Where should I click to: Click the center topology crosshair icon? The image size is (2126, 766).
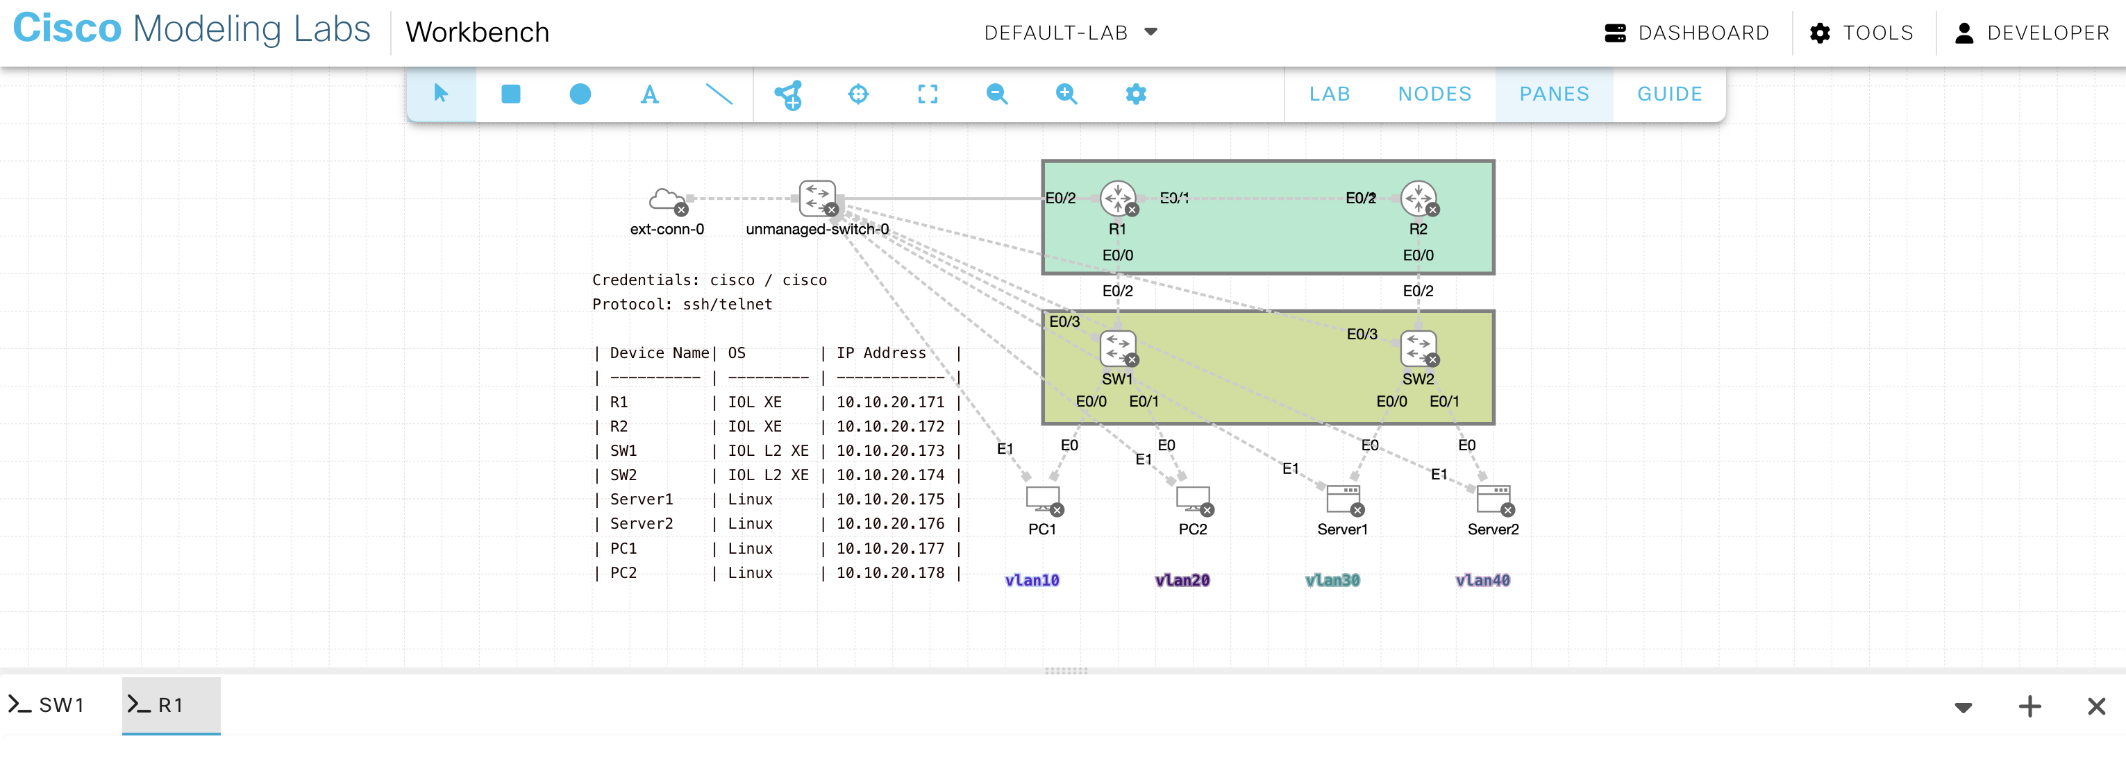pyautogui.click(x=858, y=94)
